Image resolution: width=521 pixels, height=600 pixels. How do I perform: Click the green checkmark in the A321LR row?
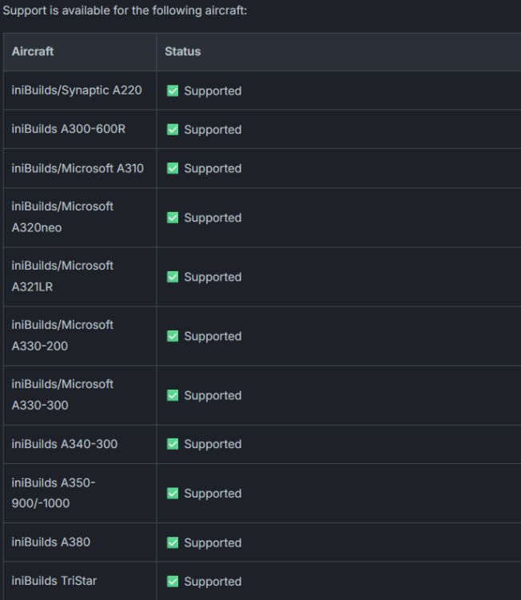coord(173,277)
